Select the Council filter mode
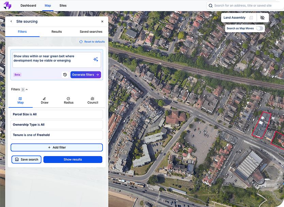The width and height of the screenshot is (284, 207). point(93,101)
